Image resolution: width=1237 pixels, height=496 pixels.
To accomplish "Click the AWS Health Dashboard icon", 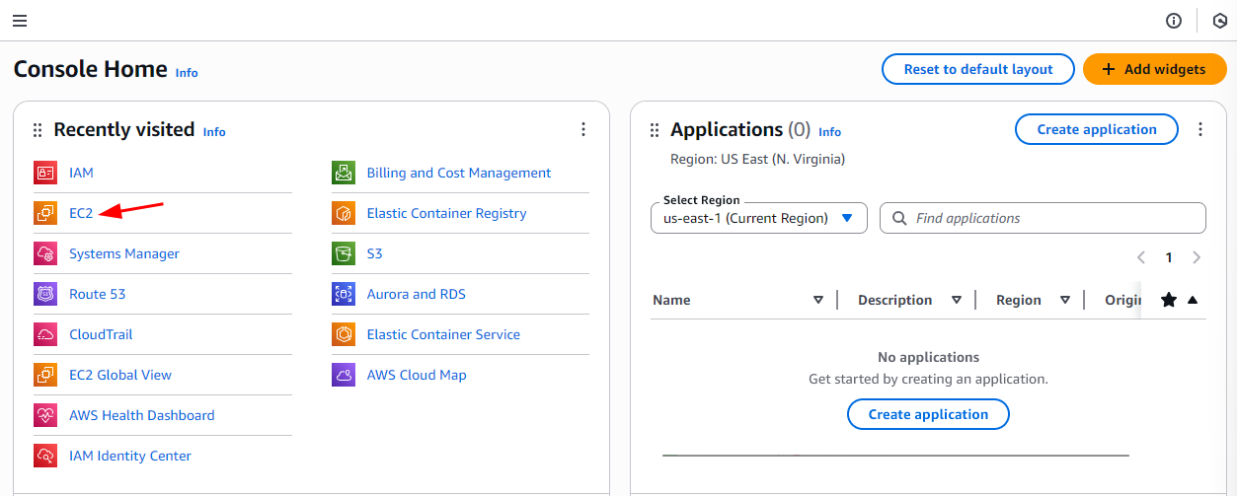I will click(x=45, y=415).
